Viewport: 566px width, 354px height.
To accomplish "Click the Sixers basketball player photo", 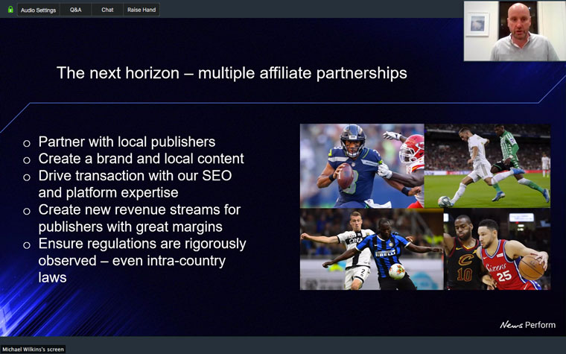I will 497,249.
